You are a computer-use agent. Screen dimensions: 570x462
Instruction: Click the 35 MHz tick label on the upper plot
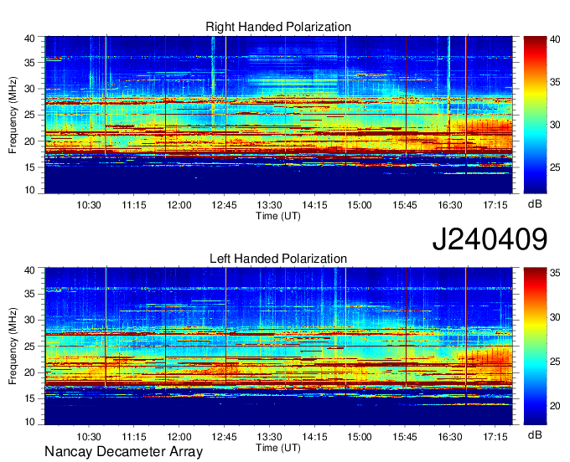coord(29,63)
